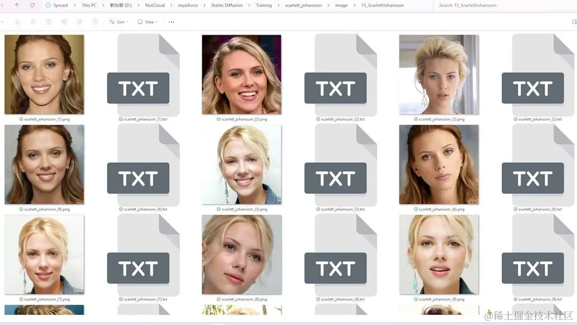This screenshot has height=325, width=577.
Task: Expand the chevron after NutCloud
Action: [171, 5]
